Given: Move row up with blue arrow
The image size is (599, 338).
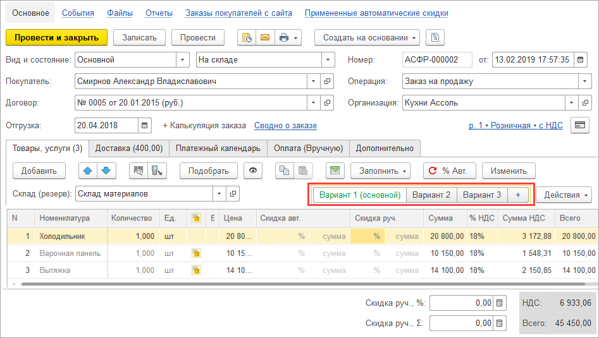Looking at the screenshot, I should 87,170.
